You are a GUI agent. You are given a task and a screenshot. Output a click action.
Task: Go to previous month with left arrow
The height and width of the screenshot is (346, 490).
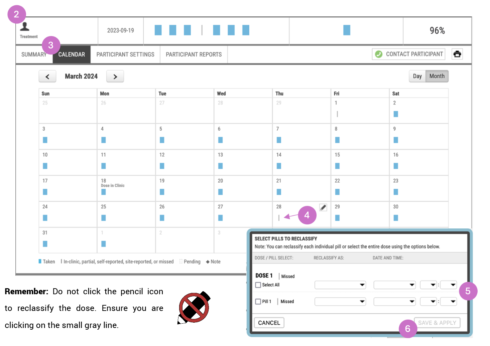47,76
